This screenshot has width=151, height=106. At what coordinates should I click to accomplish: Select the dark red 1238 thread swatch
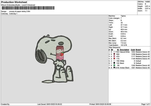coord(114,54)
